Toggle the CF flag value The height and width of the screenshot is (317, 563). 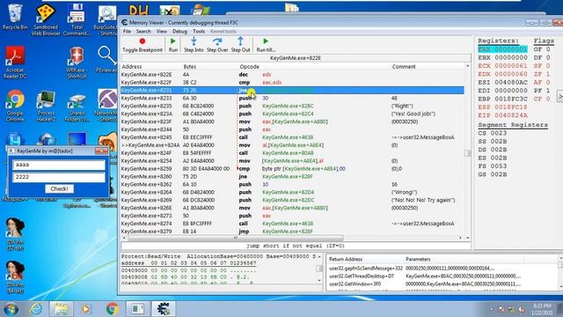click(542, 99)
